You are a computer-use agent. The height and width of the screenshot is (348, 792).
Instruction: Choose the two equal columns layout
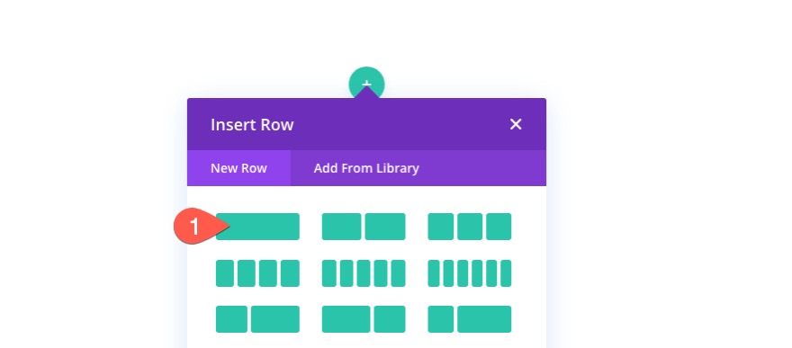coord(364,227)
